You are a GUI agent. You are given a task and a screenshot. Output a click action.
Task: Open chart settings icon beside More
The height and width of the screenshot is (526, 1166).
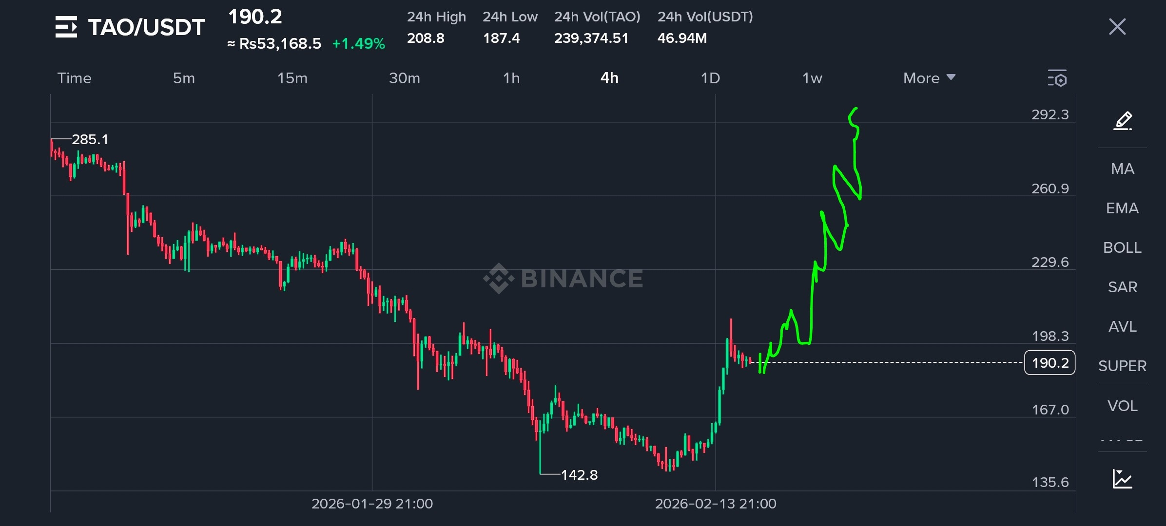[1057, 78]
